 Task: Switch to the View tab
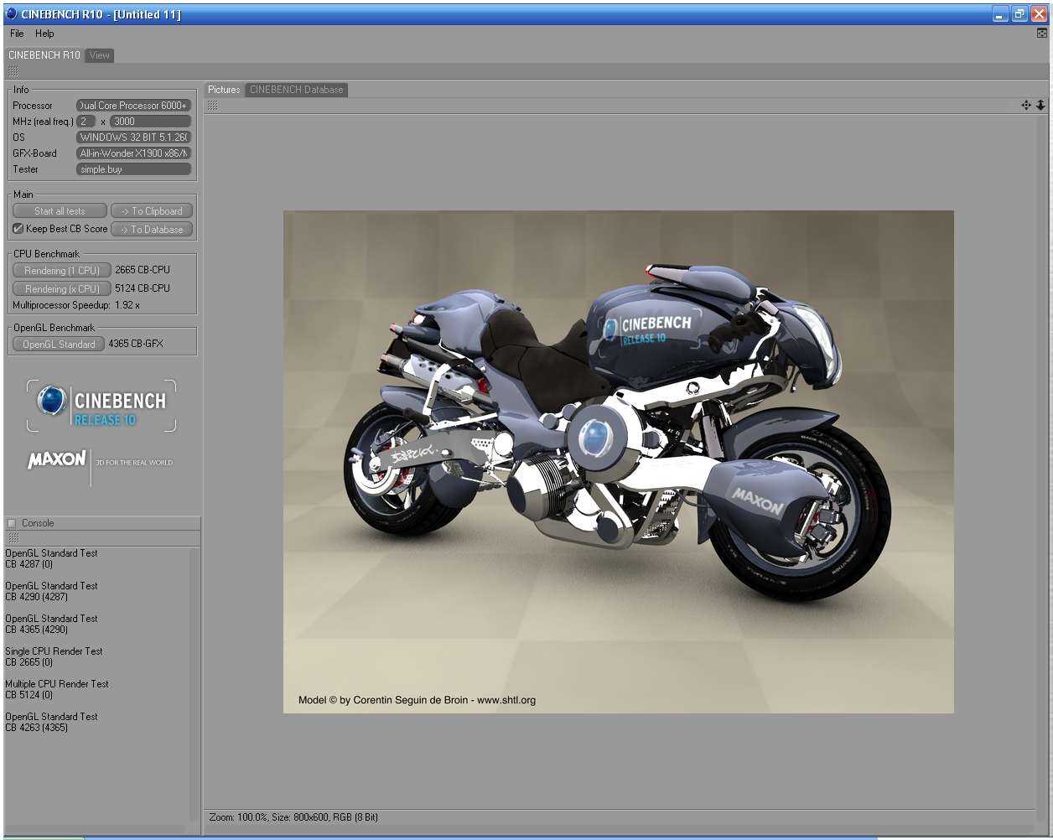tap(100, 55)
